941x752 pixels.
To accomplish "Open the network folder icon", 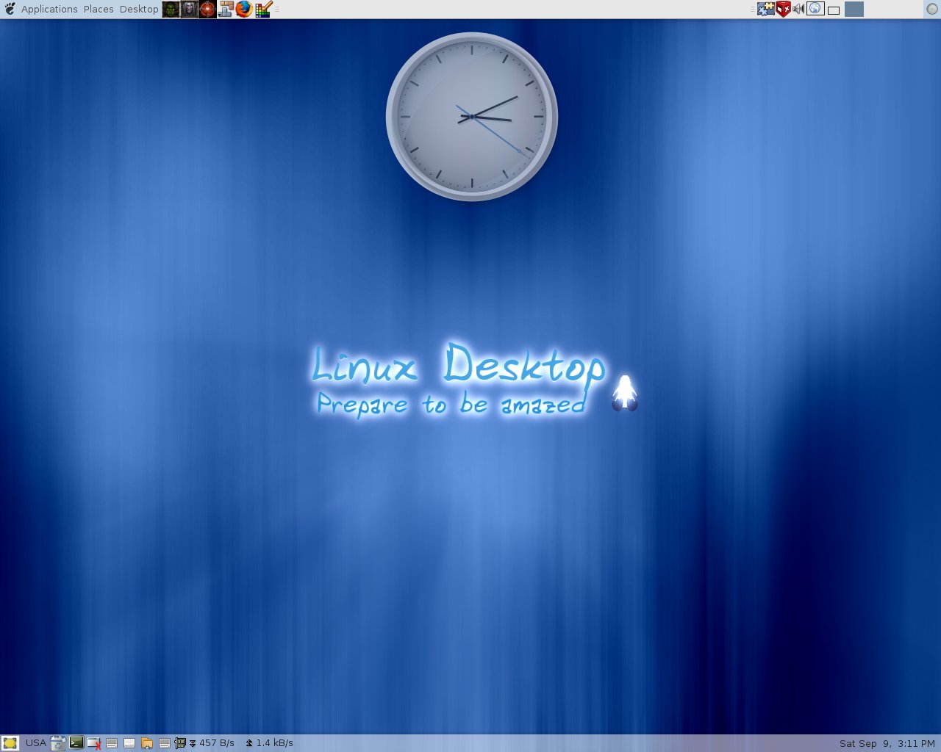I will pyautogui.click(x=147, y=743).
